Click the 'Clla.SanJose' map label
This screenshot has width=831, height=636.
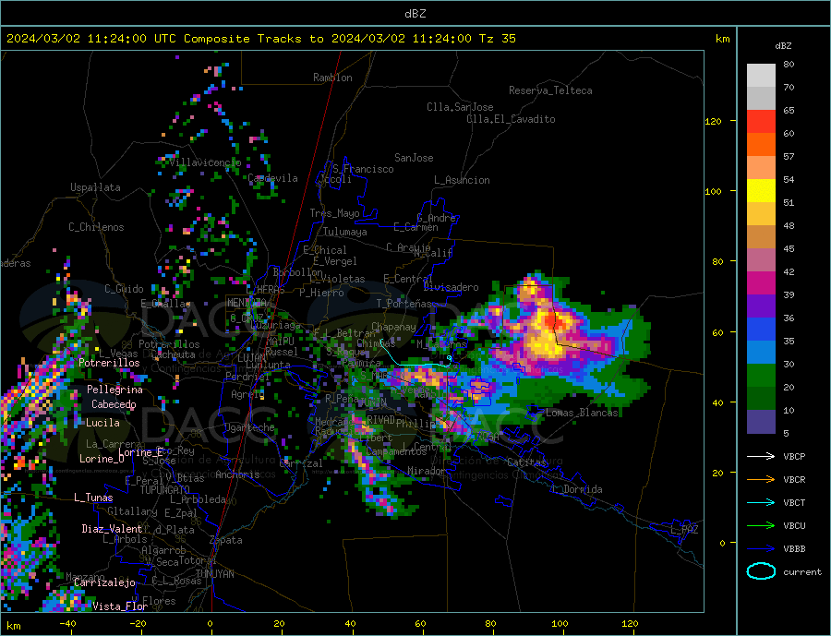[460, 107]
